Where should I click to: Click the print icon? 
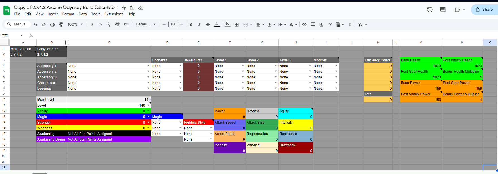52,25
